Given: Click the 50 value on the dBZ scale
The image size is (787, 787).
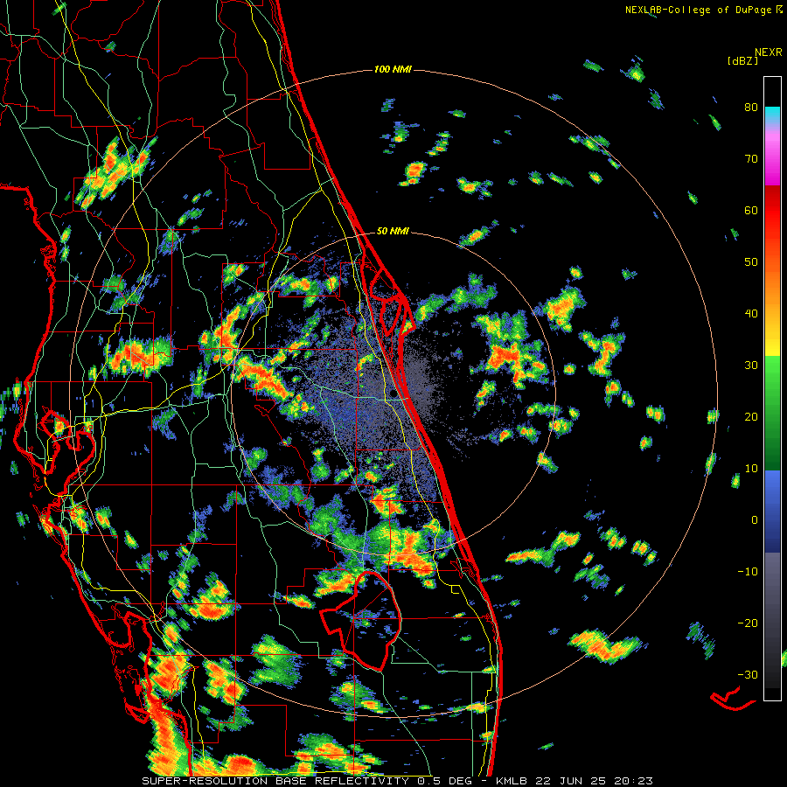Looking at the screenshot, I should [751, 262].
